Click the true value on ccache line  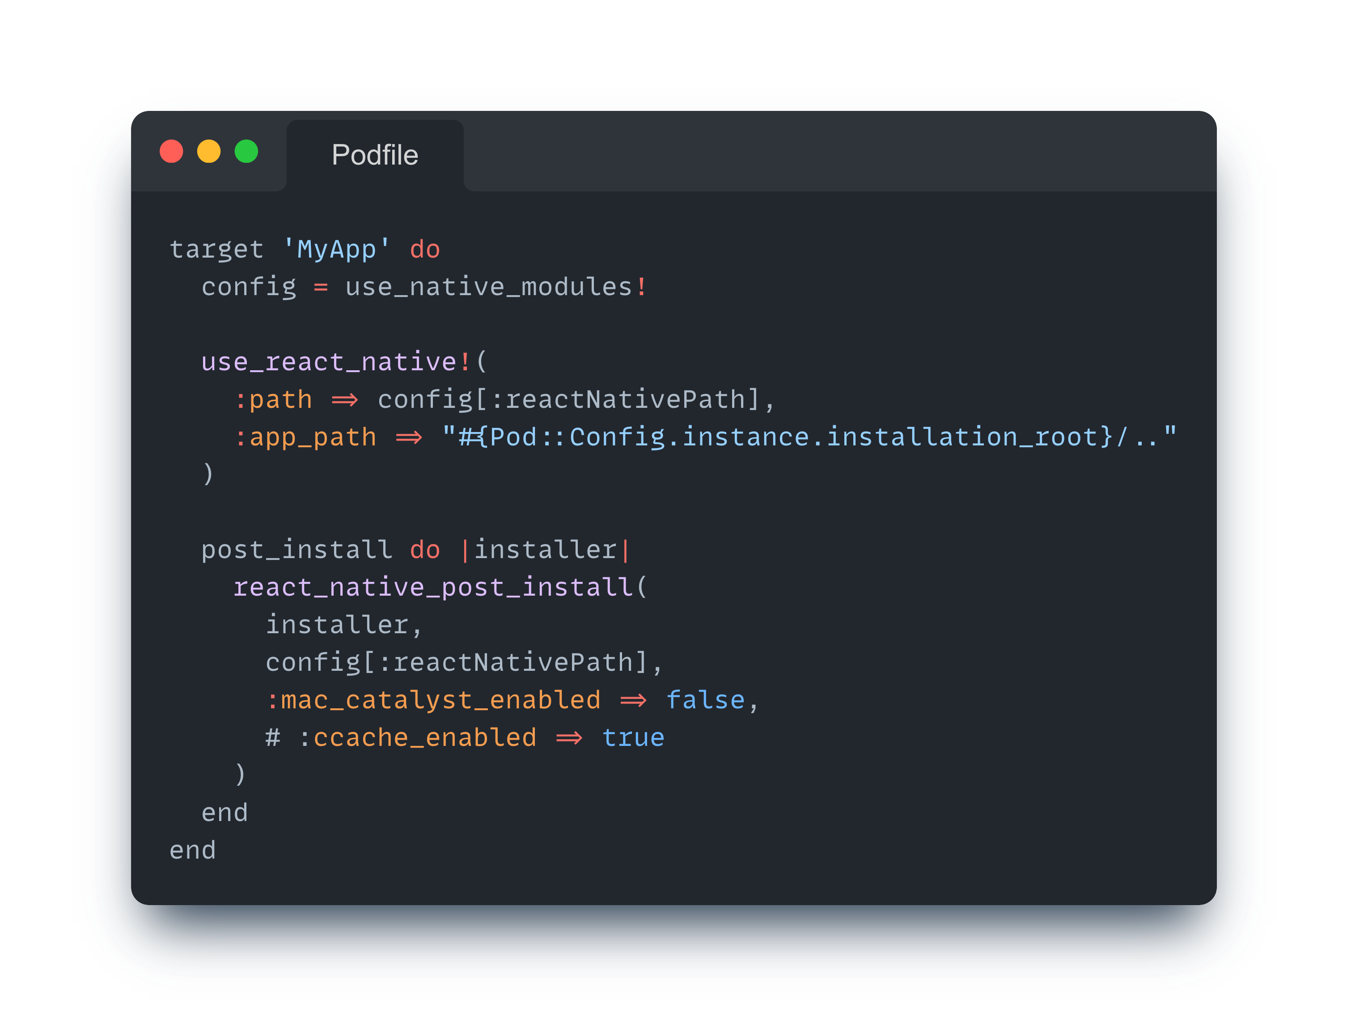(x=633, y=738)
